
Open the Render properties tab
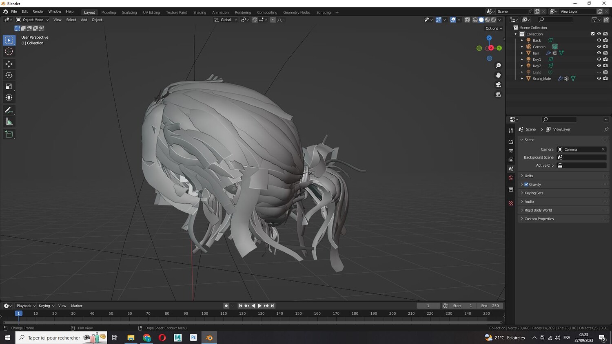(x=511, y=142)
